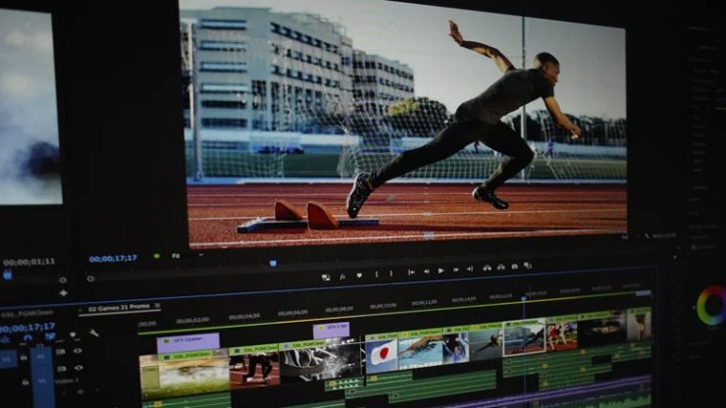Step forward one frame in Program Monitor
726x408 pixels.
tap(456, 271)
